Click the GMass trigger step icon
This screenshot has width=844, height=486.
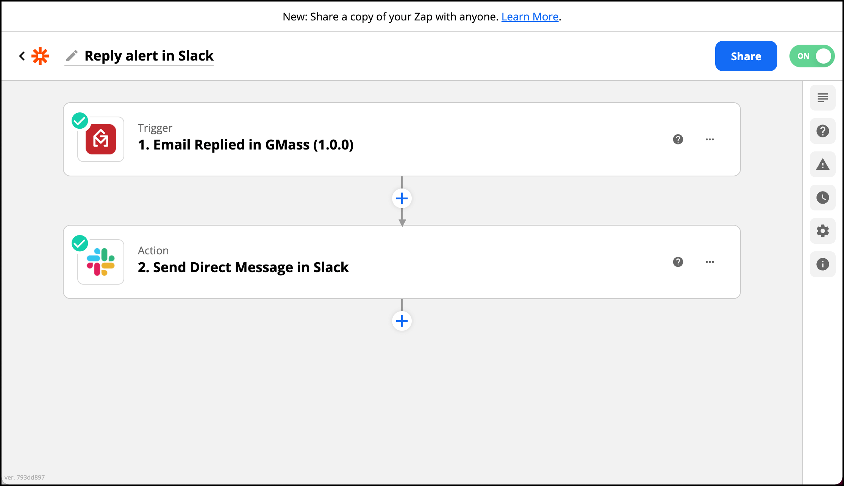tap(101, 139)
